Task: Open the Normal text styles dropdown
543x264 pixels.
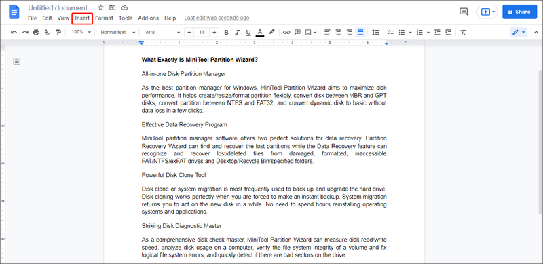Action: point(117,32)
